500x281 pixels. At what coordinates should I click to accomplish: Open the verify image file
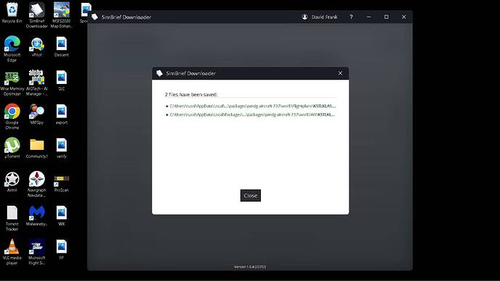tap(62, 148)
